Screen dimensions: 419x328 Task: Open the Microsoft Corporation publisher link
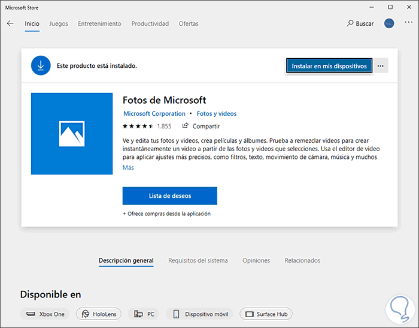click(154, 113)
